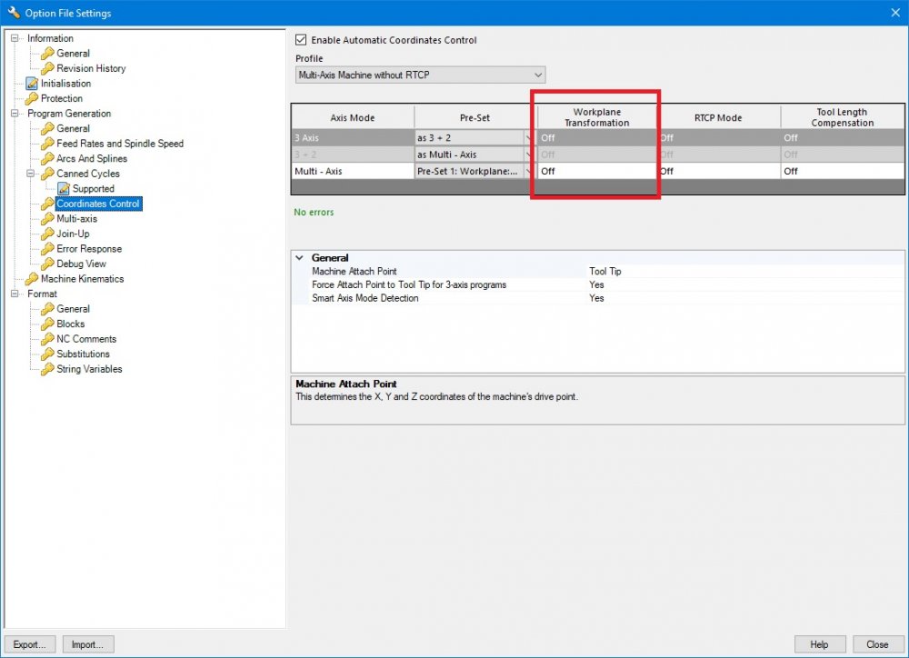909x658 pixels.
Task: Select Multi-axis in the settings tree
Action: (x=76, y=219)
